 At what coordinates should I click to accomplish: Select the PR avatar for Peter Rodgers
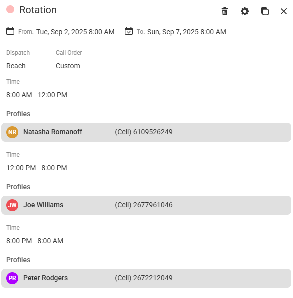(x=12, y=278)
